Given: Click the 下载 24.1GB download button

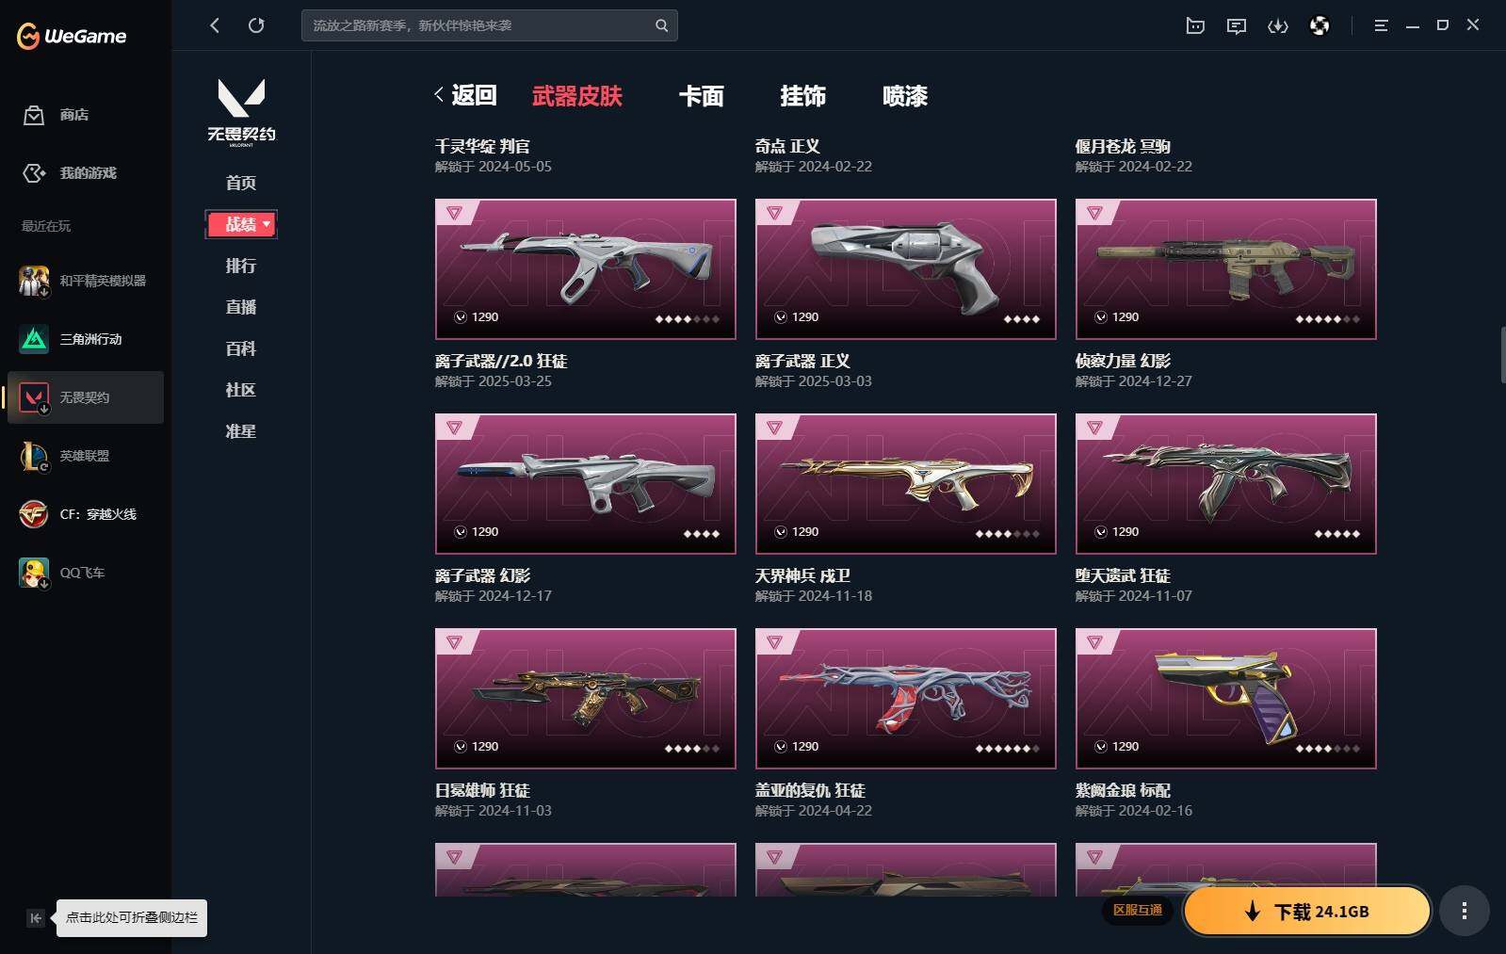Looking at the screenshot, I should point(1307,911).
